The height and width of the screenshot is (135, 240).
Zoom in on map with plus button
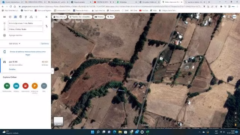tap(235, 117)
